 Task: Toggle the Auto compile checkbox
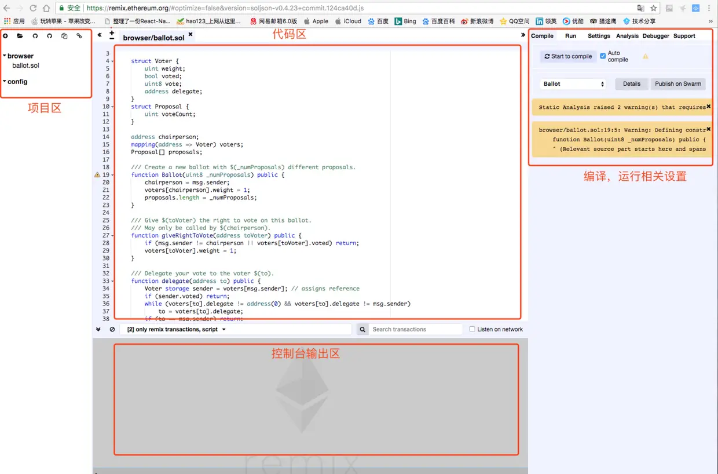[603, 56]
